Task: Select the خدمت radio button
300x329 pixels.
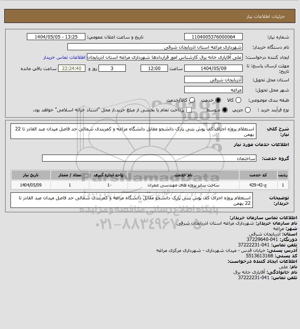Action: click(x=218, y=100)
